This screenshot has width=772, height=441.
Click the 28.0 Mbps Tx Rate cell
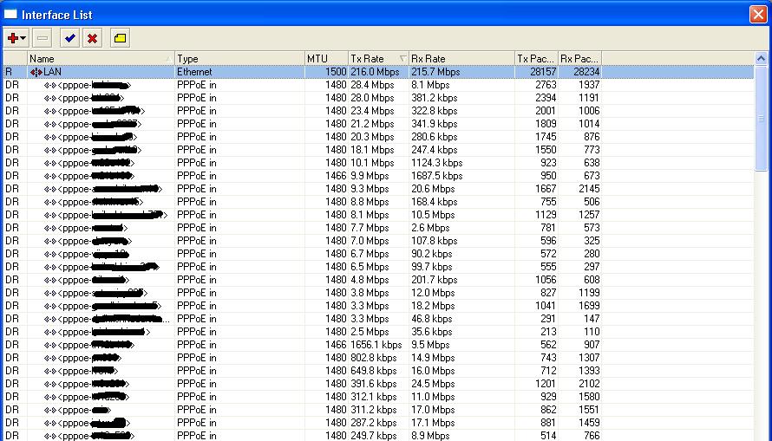pyautogui.click(x=372, y=98)
